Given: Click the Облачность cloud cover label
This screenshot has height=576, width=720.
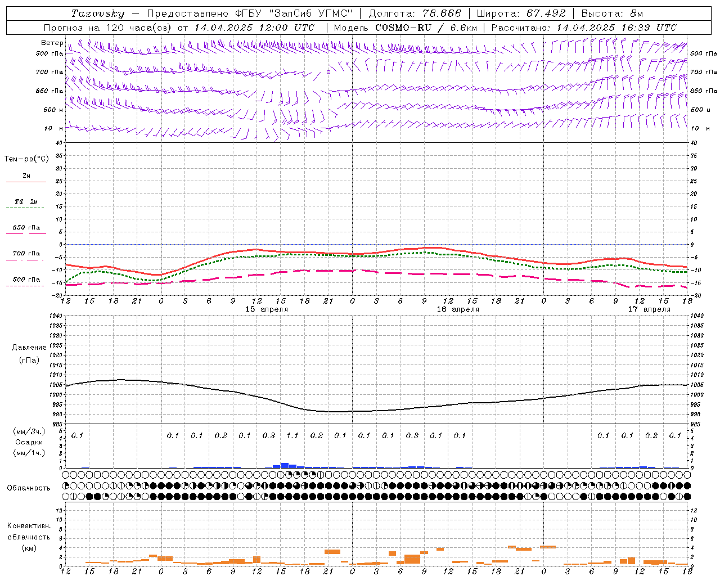Looking at the screenshot, I should (29, 488).
